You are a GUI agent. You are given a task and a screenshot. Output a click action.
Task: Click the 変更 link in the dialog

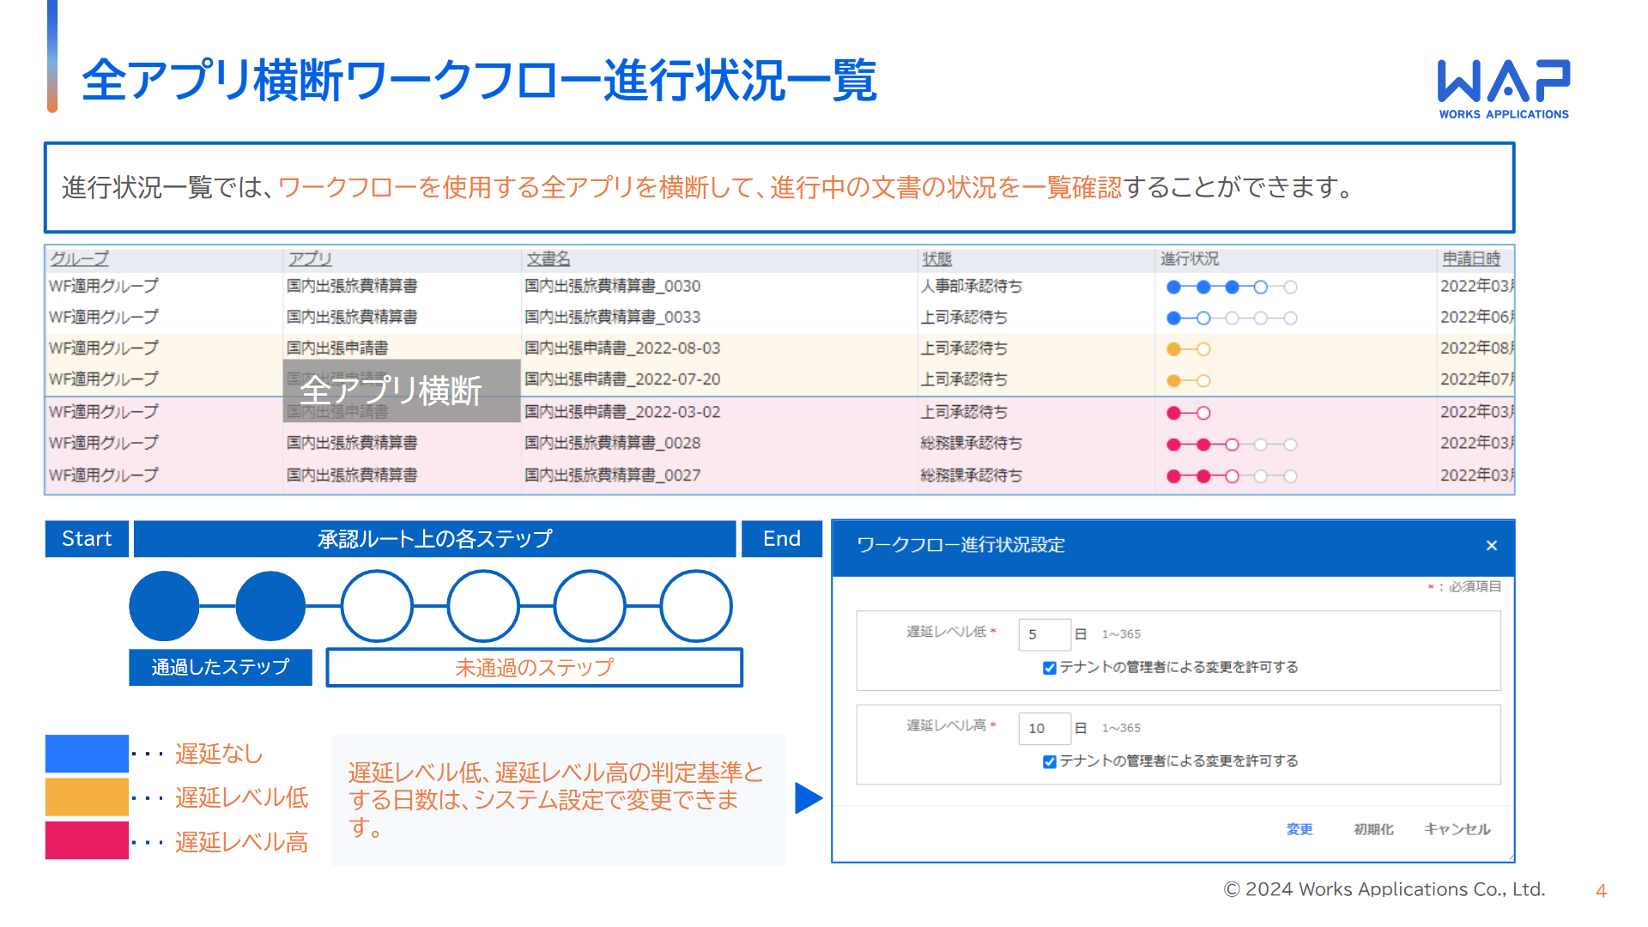pyautogui.click(x=1299, y=829)
